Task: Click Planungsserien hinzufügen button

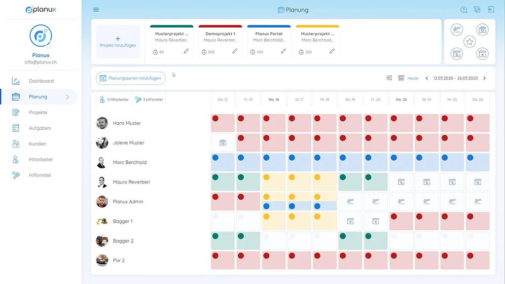Action: point(131,78)
